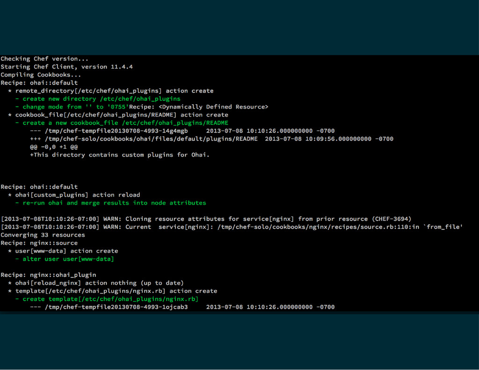
Task: Click the 'Checking Chef version...' line
Action: point(44,58)
